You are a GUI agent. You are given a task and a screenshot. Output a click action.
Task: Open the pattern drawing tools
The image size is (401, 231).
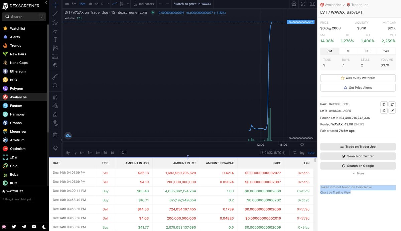pos(55,48)
